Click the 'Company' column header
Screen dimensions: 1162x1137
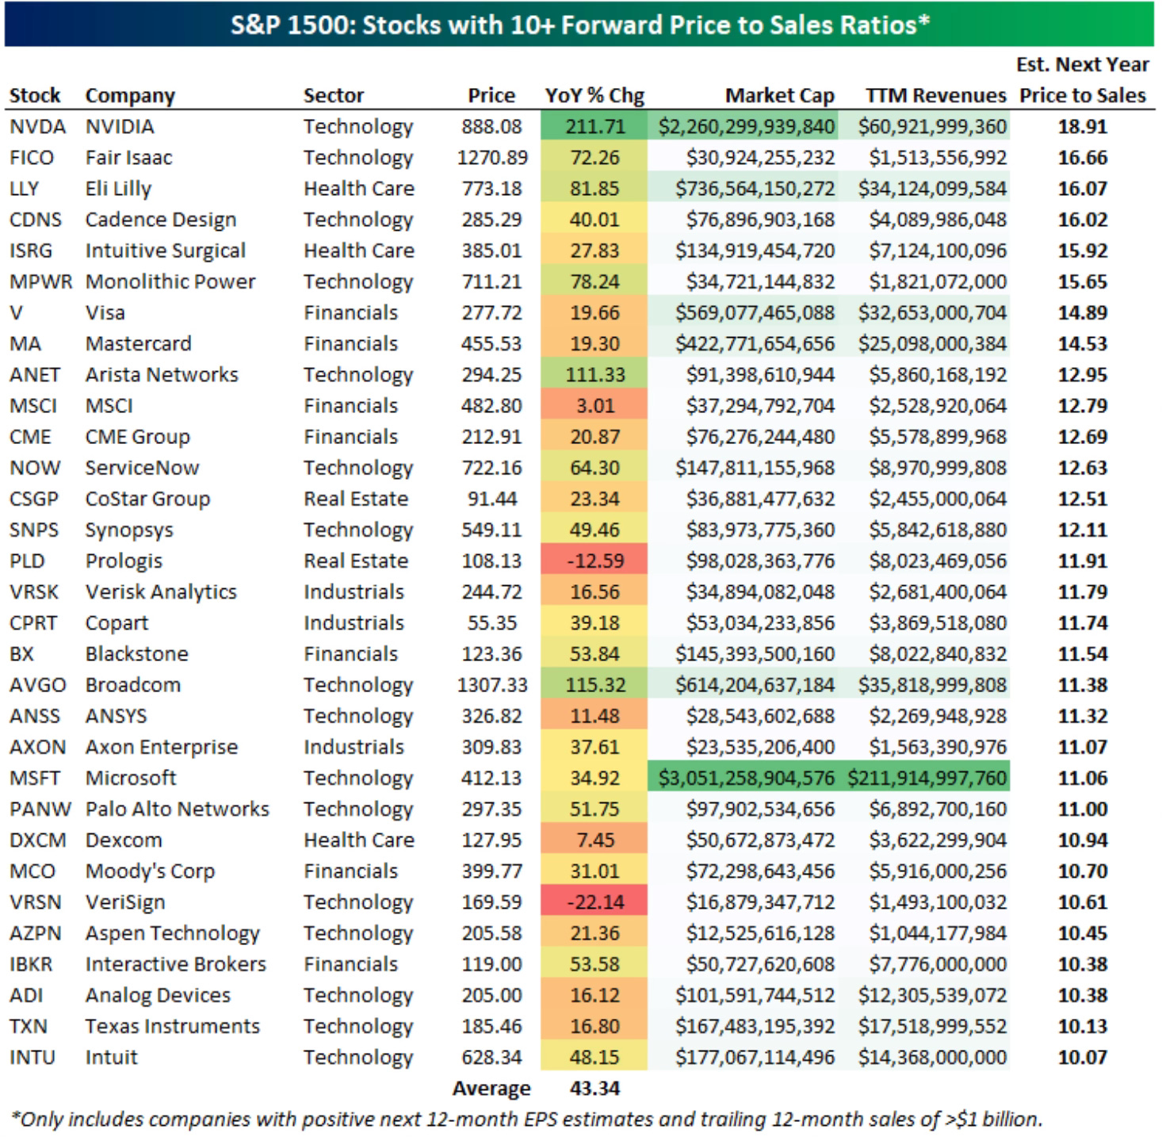(130, 95)
